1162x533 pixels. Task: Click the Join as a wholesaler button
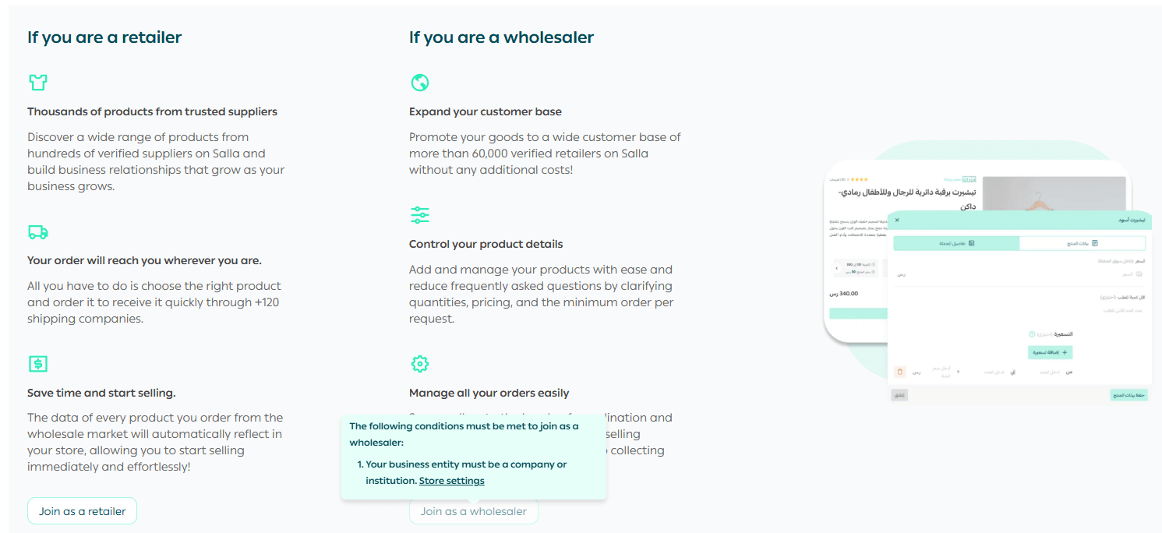(x=473, y=511)
